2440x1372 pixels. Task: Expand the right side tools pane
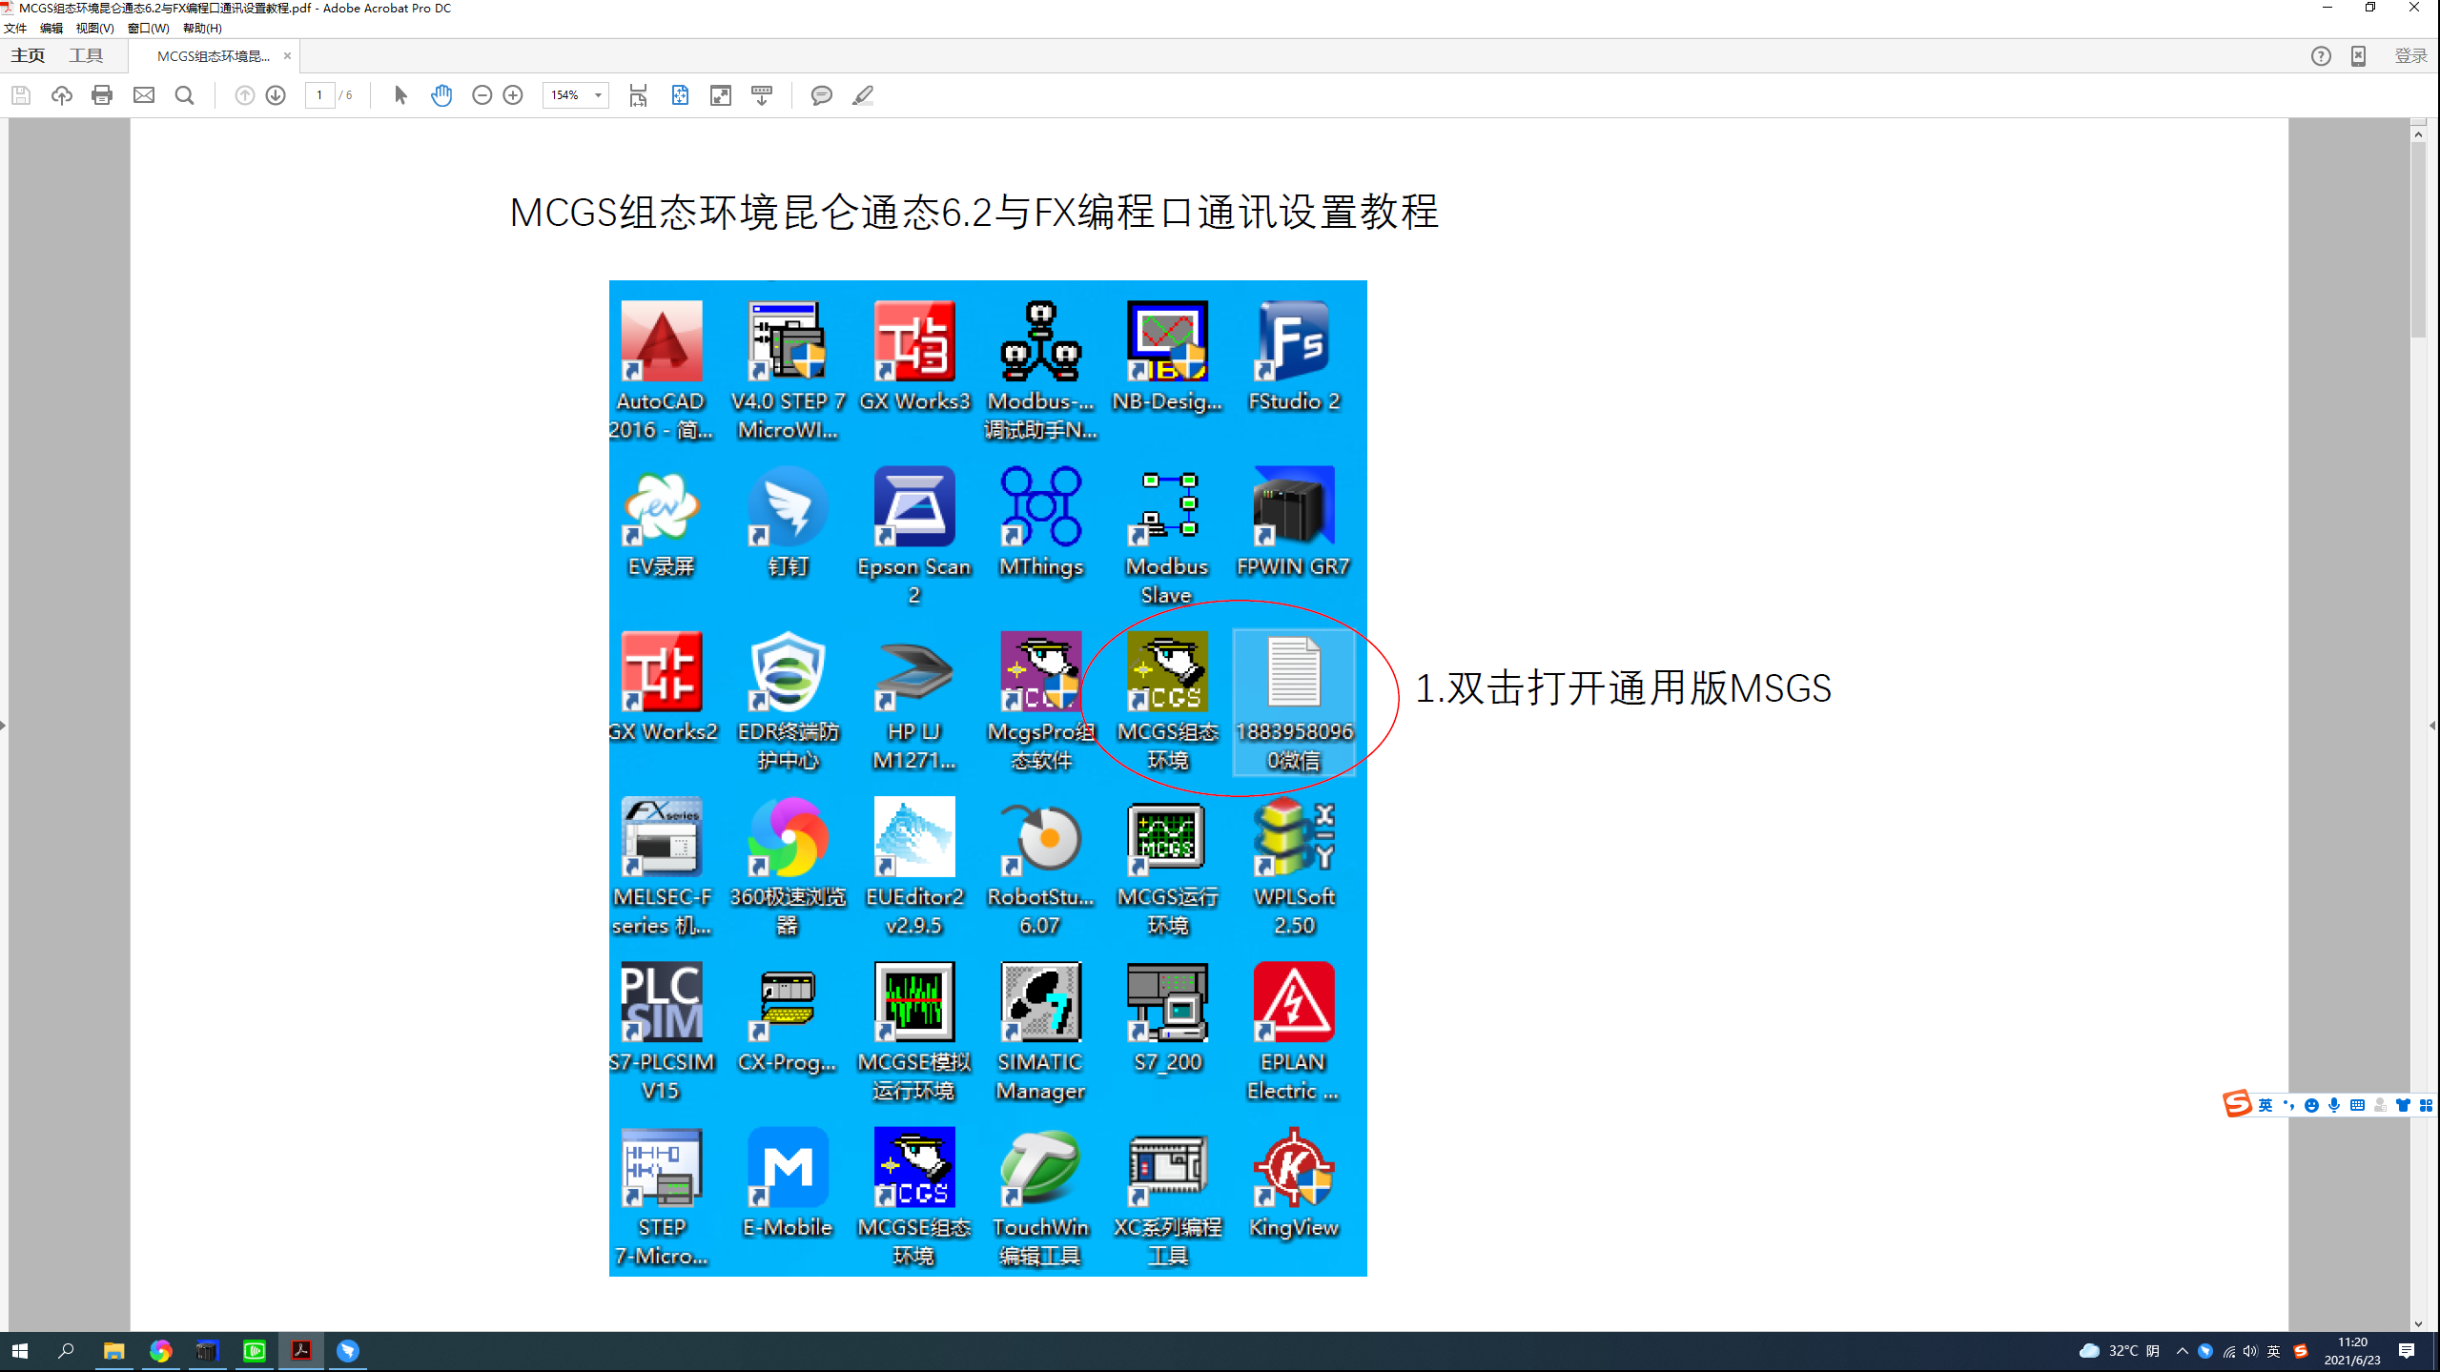pos(2432,726)
